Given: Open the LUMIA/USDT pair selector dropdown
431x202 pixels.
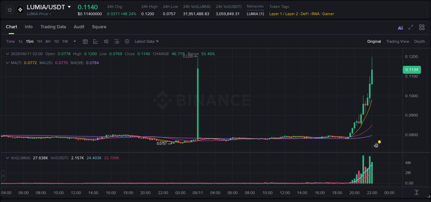Looking at the screenshot, I should (x=69, y=7).
